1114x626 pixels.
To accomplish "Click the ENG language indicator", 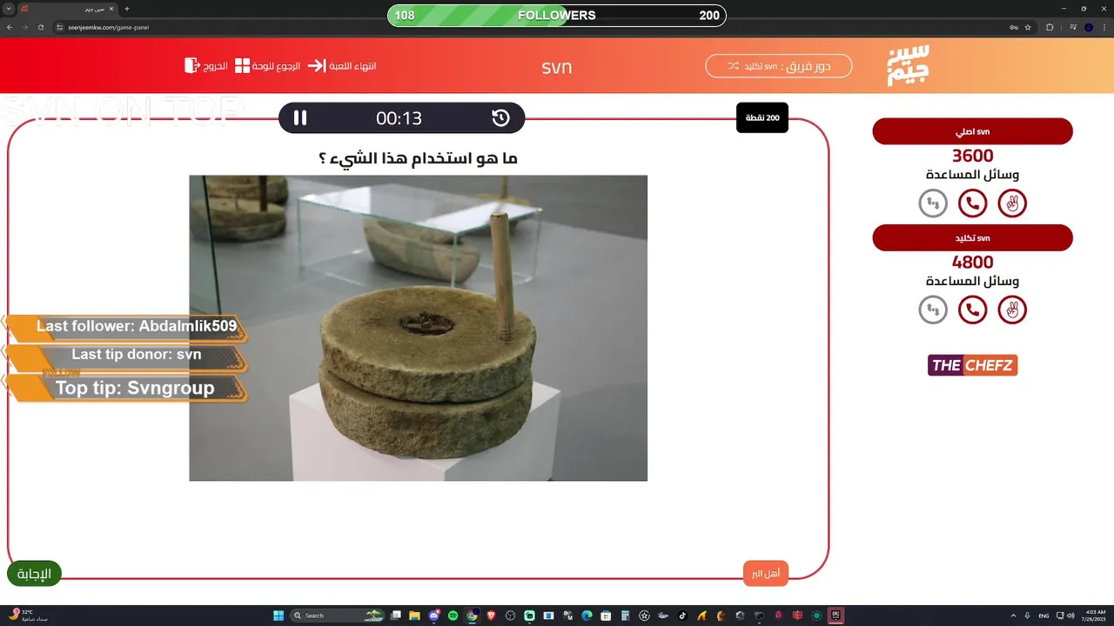I will [x=1044, y=616].
